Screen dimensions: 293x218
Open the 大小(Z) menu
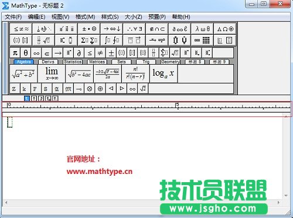[x=134, y=17]
